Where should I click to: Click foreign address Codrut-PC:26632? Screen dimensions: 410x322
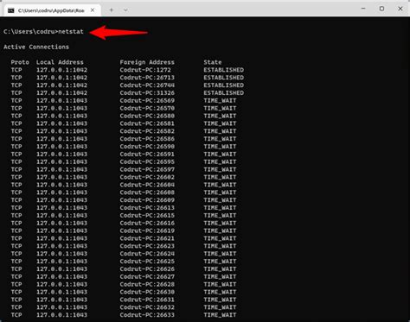pyautogui.click(x=147, y=307)
